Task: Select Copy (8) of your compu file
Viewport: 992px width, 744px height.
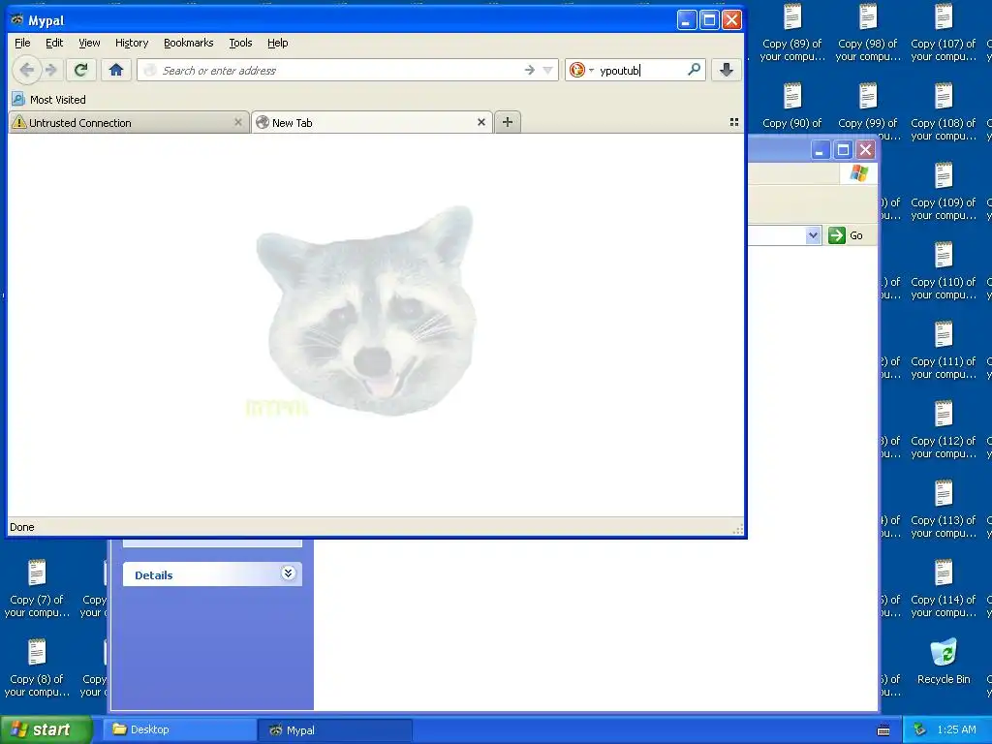Action: tap(37, 668)
